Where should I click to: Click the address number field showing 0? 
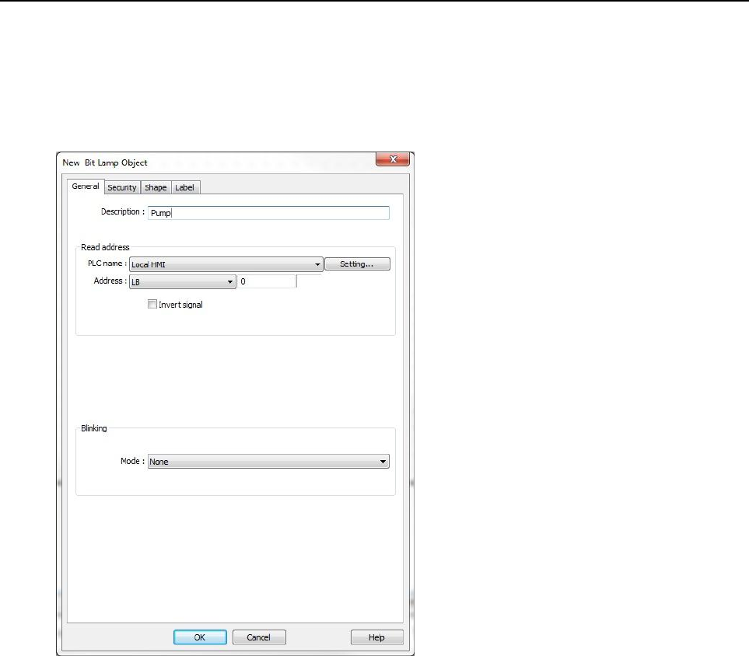tap(267, 281)
